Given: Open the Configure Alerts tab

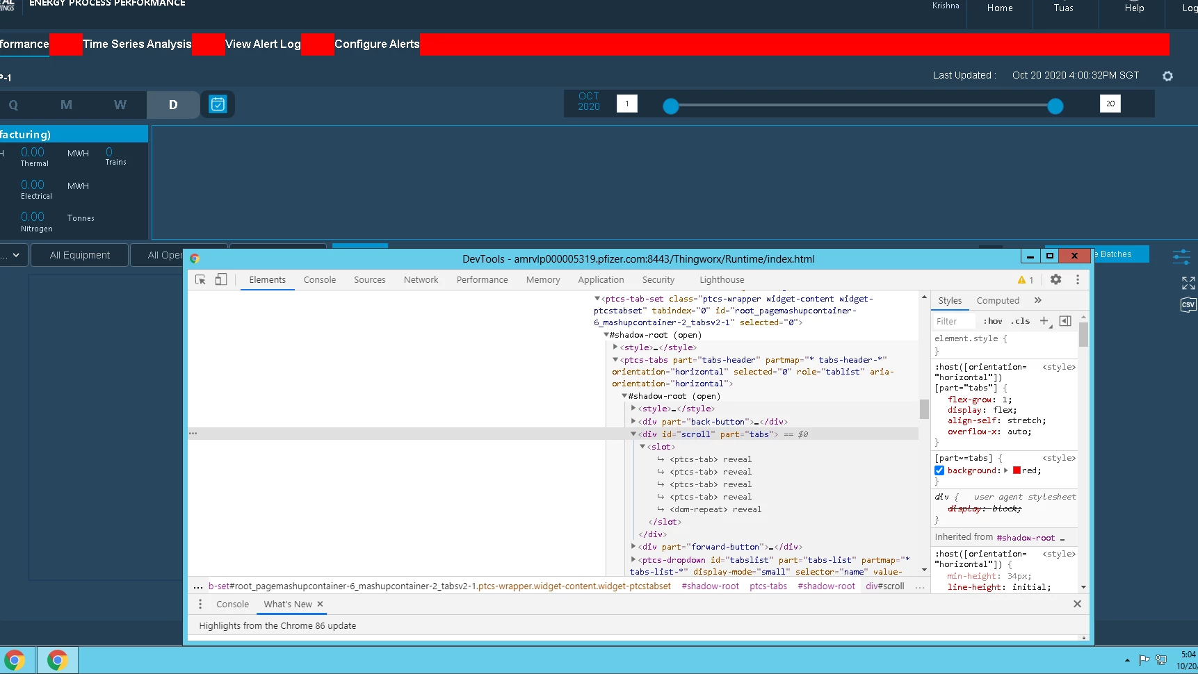Looking at the screenshot, I should [377, 44].
